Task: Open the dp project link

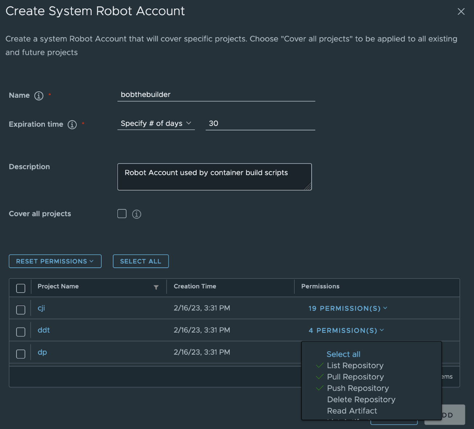Action: tap(42, 352)
